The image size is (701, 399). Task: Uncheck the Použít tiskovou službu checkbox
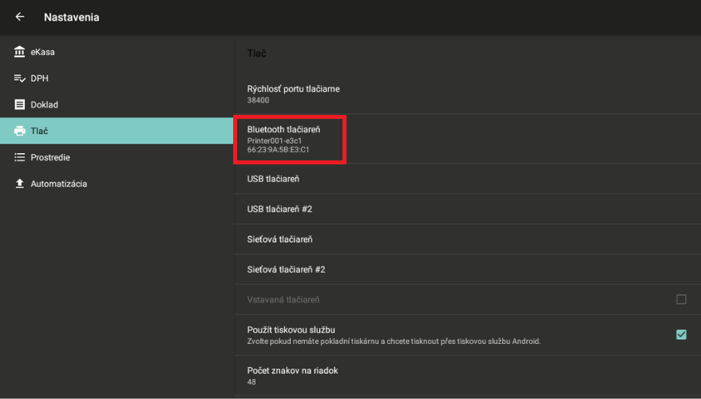681,334
